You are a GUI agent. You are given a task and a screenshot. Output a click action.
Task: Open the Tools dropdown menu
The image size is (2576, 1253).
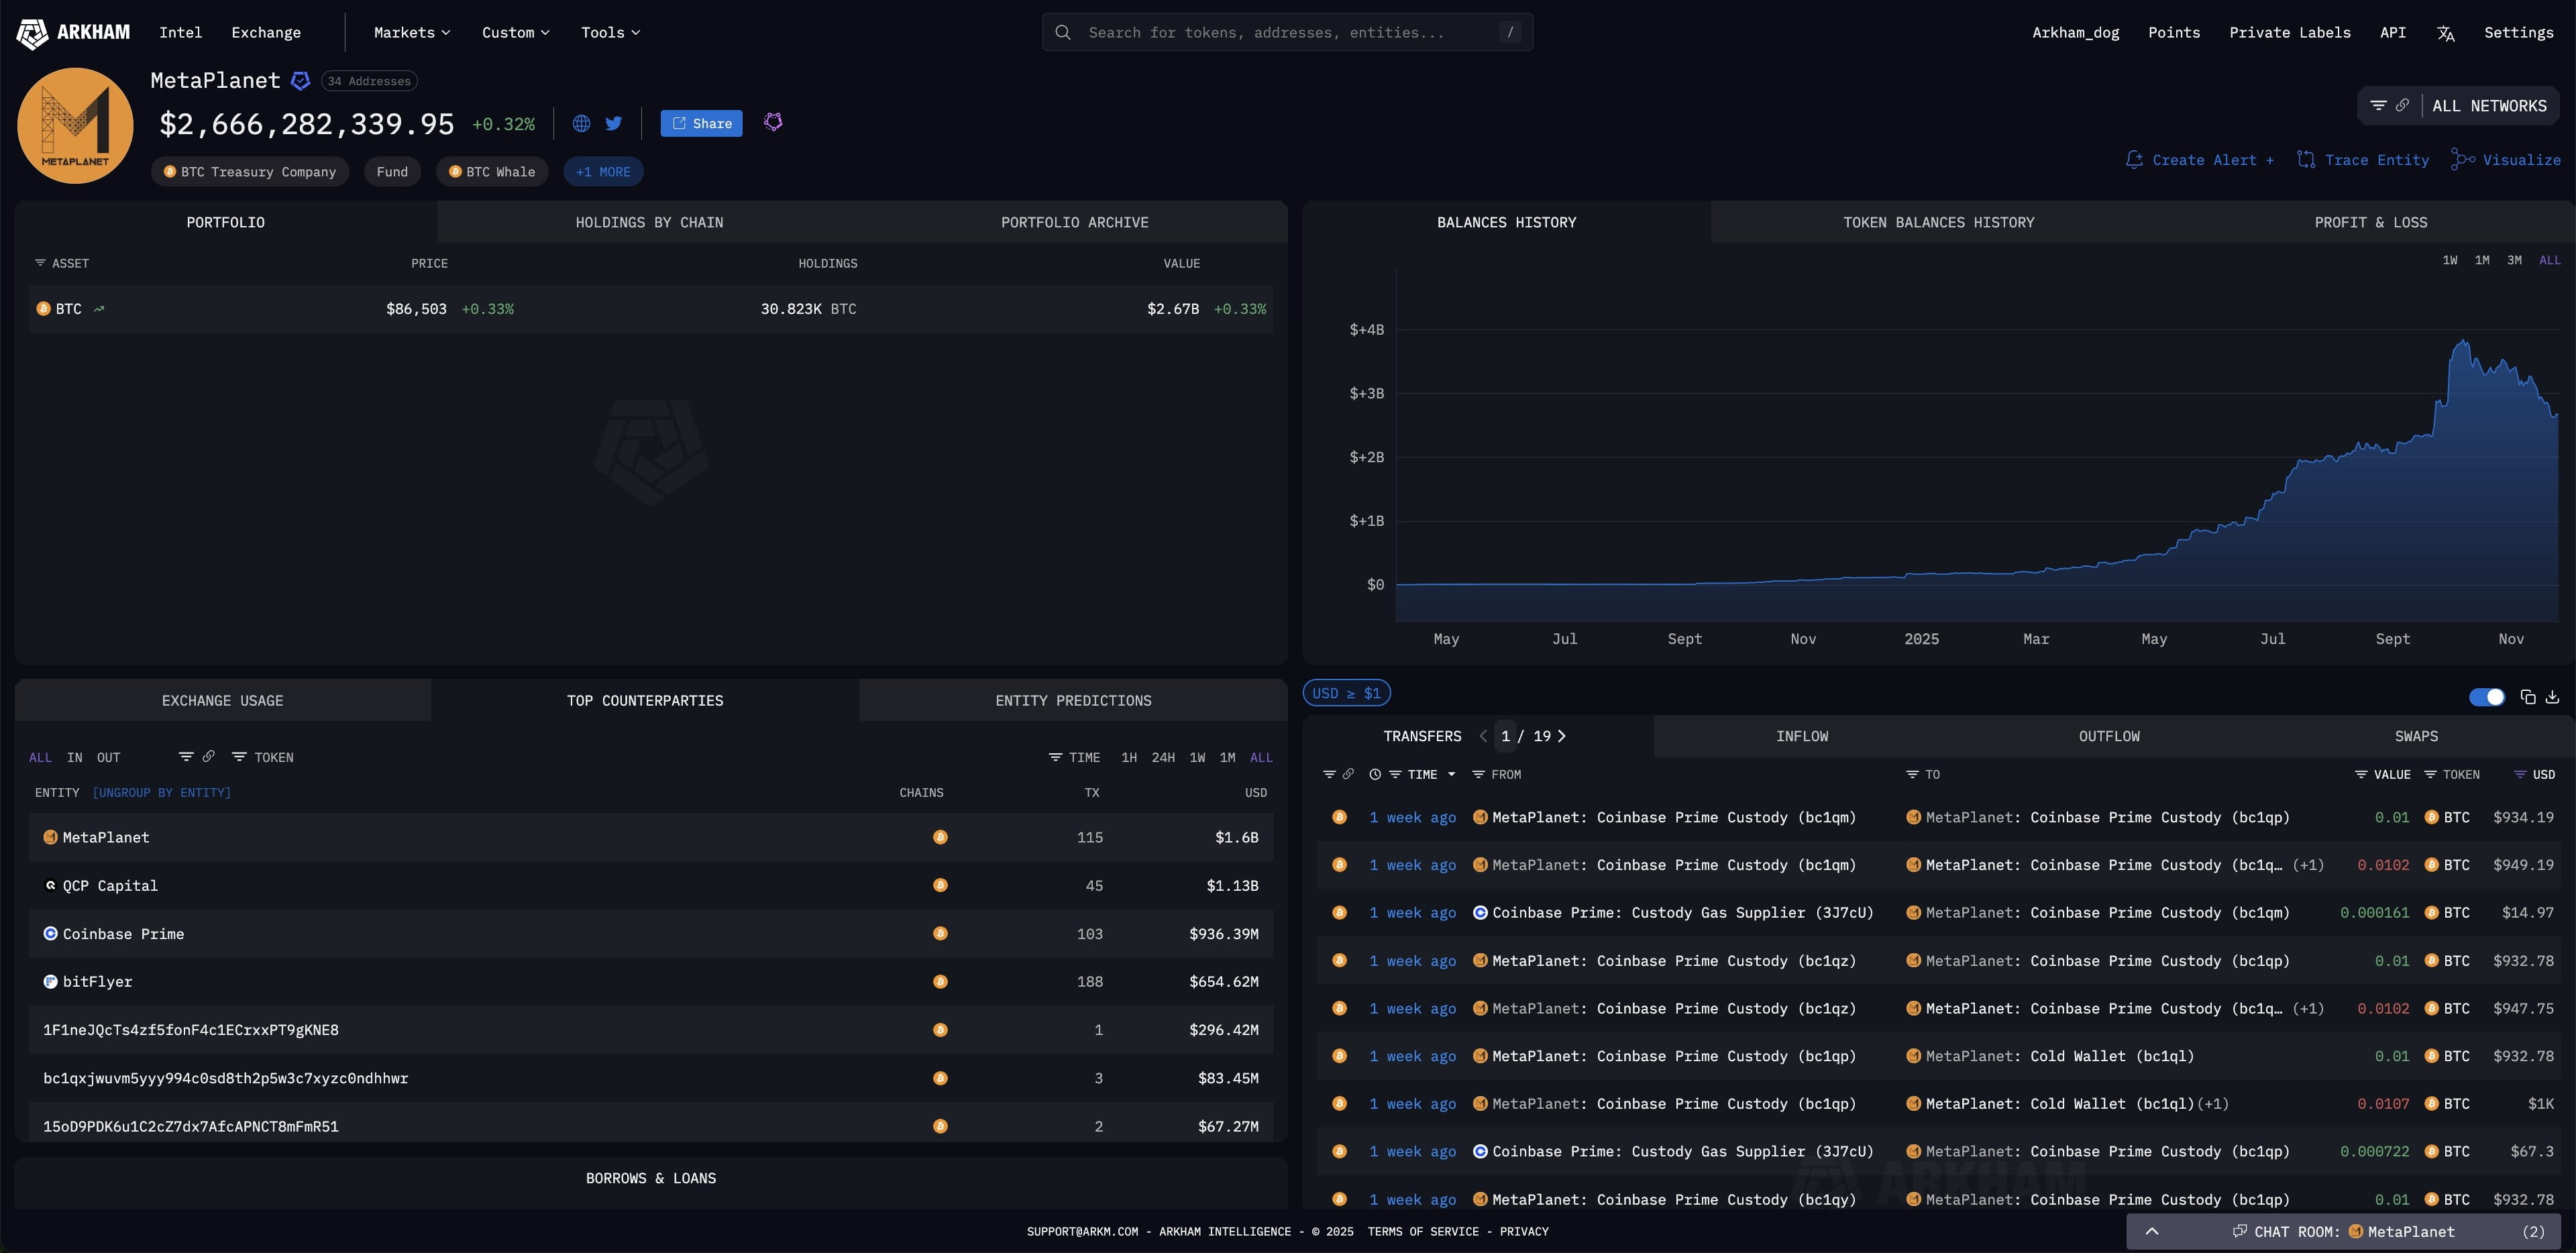tap(610, 33)
